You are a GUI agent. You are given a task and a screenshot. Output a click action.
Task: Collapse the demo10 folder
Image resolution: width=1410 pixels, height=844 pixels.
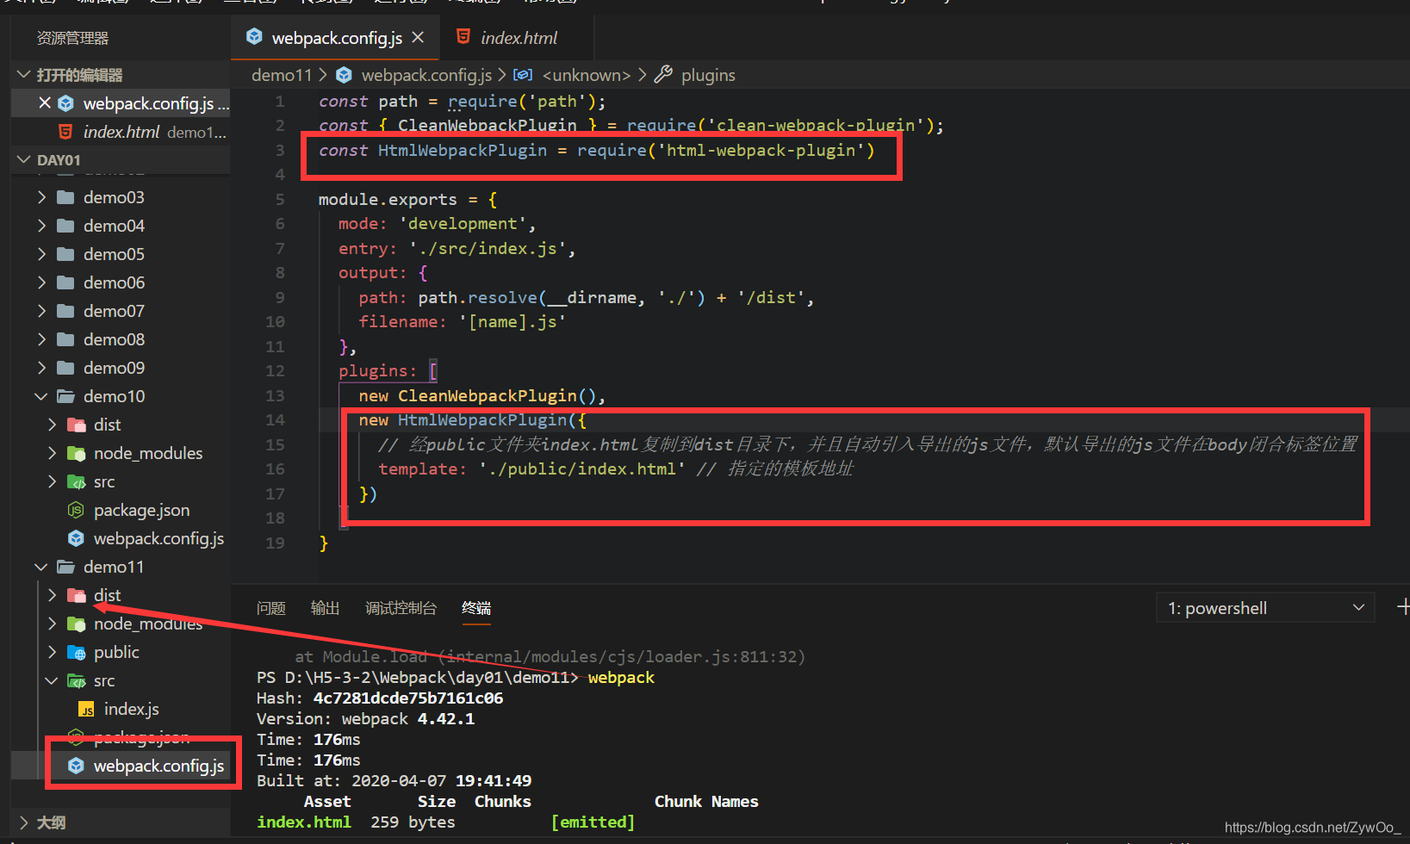(41, 396)
